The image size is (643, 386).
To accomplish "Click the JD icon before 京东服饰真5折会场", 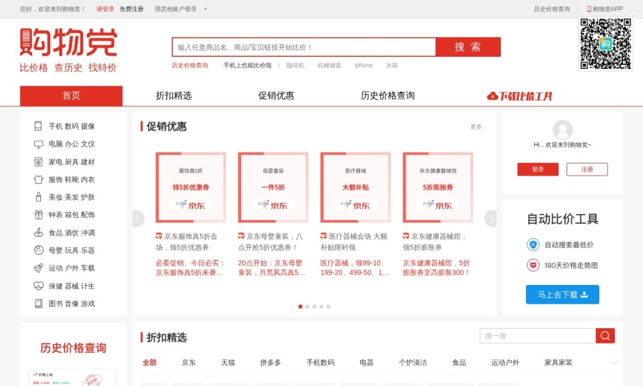I will coord(159,236).
